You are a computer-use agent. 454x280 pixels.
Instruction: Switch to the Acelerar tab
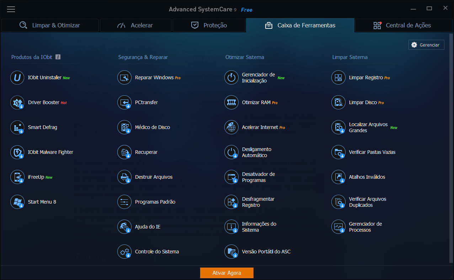point(135,25)
